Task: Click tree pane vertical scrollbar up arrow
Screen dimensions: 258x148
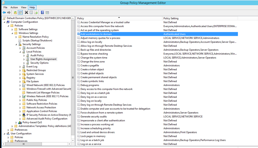Action: tap(73, 18)
